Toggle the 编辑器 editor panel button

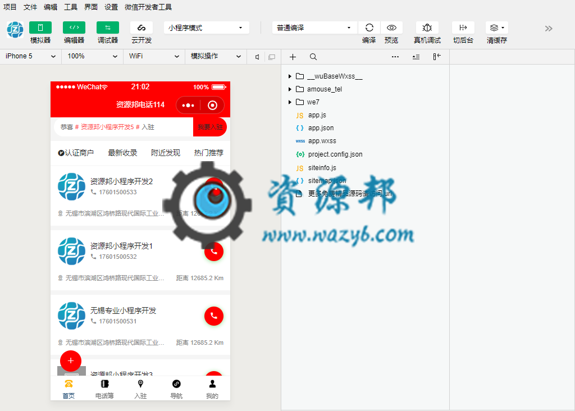pos(74,28)
